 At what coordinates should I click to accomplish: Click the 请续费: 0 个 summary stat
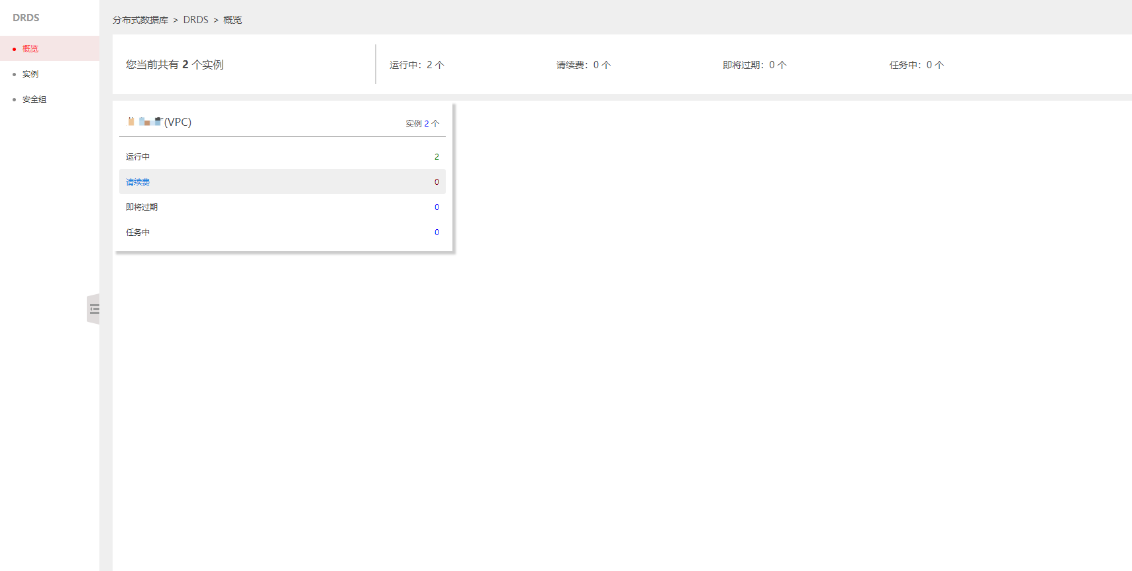584,65
